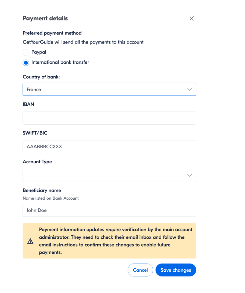
Task: Click the chevron in the Country of bank field
Action: click(x=189, y=89)
